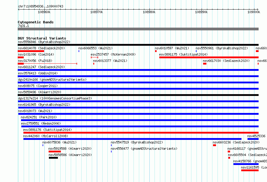Screen dimensions: 267x182
Task: Open nsv5859496 (Almarri2020) label
Action: click(x=40, y=92)
